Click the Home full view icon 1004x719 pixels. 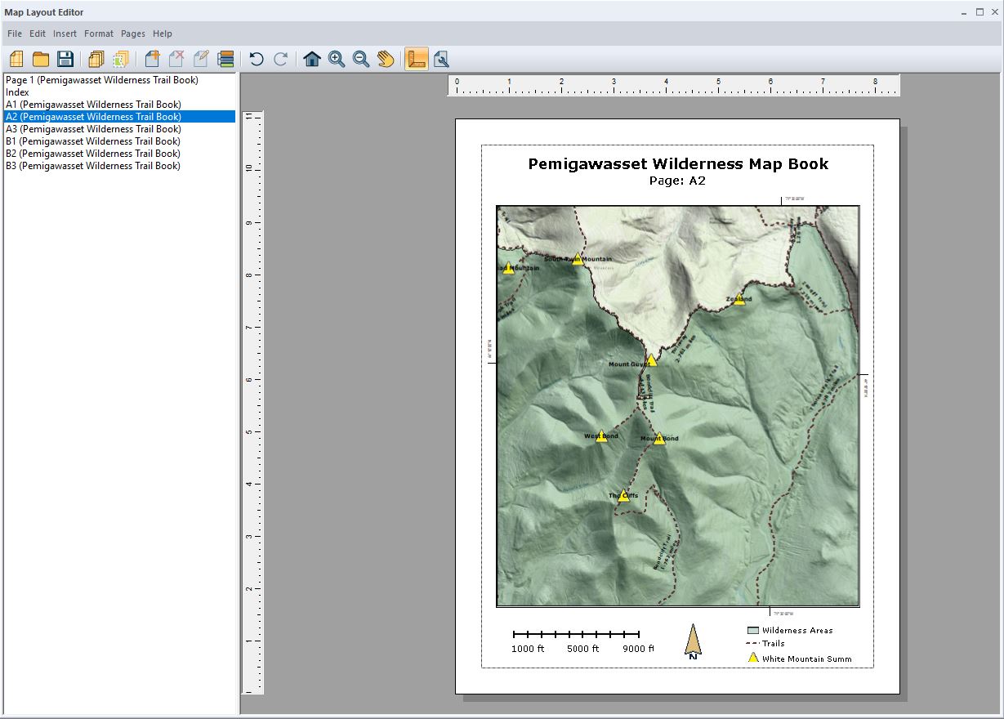tap(311, 59)
